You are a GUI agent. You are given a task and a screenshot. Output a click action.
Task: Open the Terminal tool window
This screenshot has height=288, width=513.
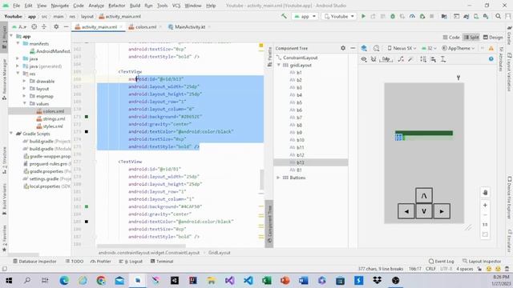click(162, 262)
